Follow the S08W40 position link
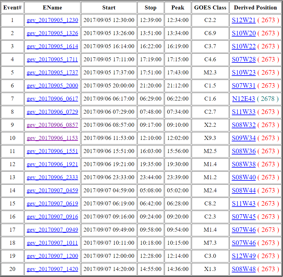Viewport: 283px width, 277px height. point(244,177)
